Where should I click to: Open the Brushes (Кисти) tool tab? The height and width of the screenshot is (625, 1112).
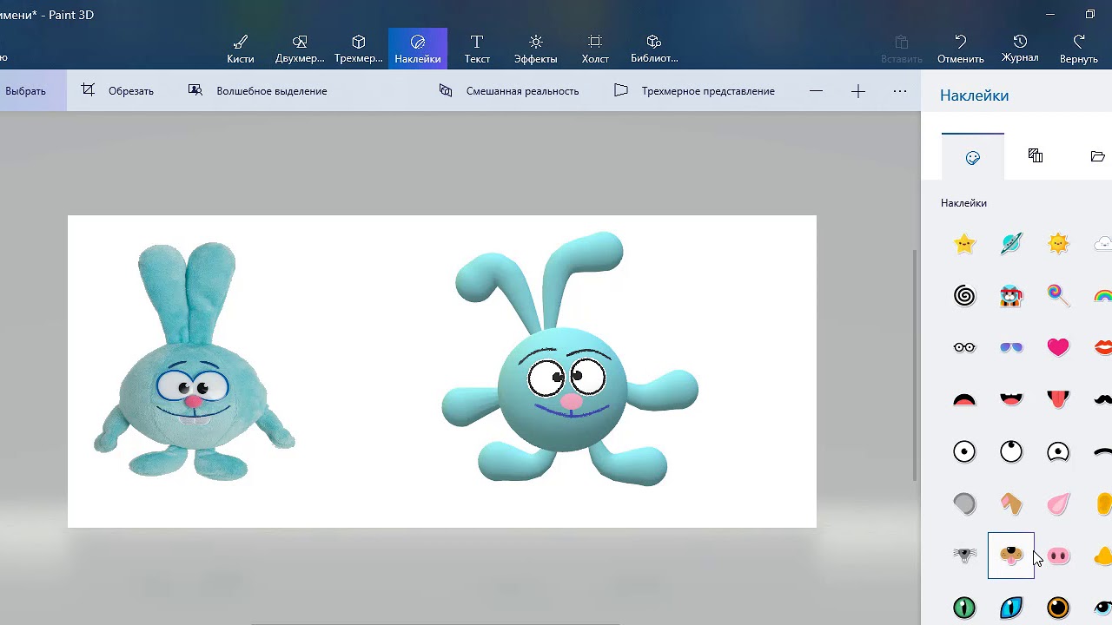(x=241, y=49)
